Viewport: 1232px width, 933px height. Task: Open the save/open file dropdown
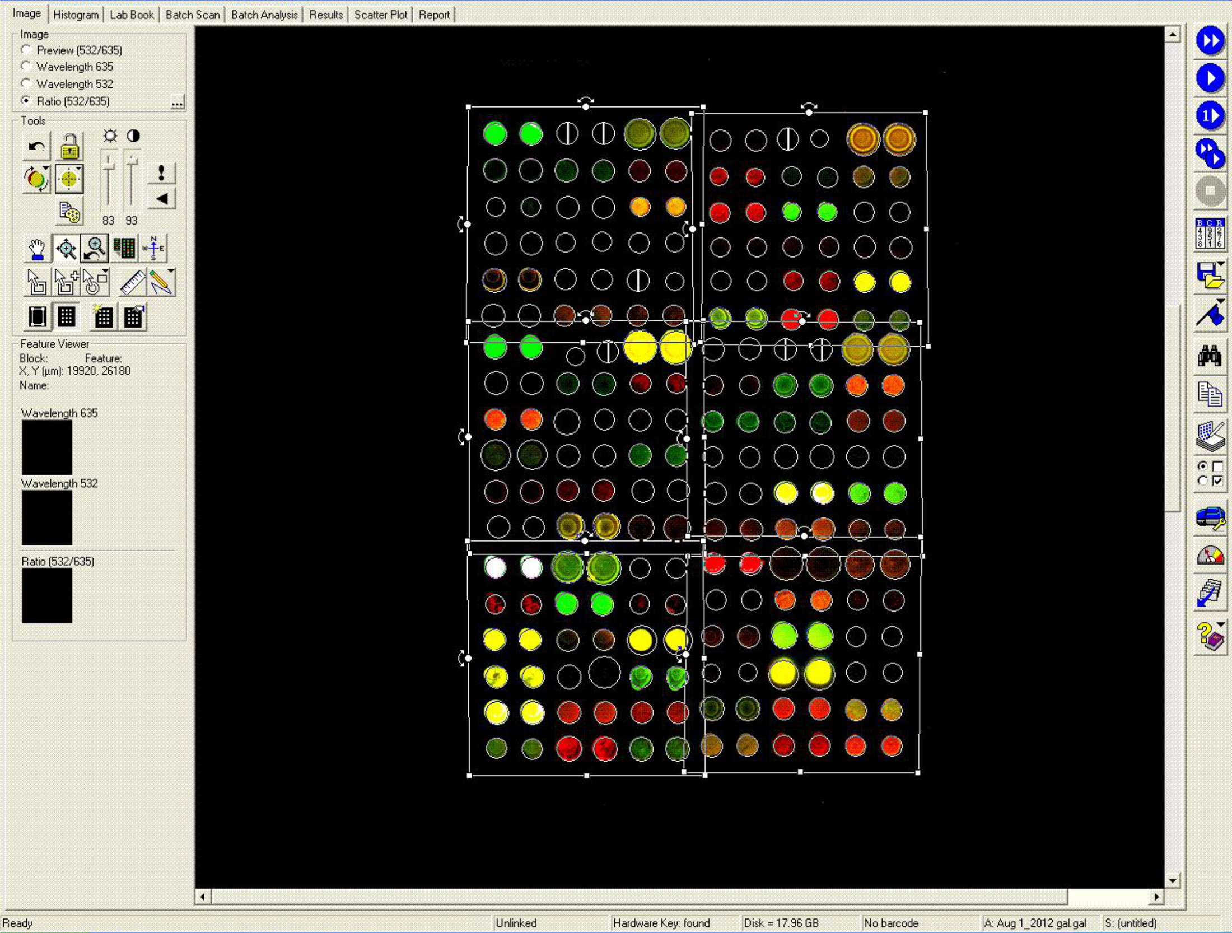pos(1221,264)
